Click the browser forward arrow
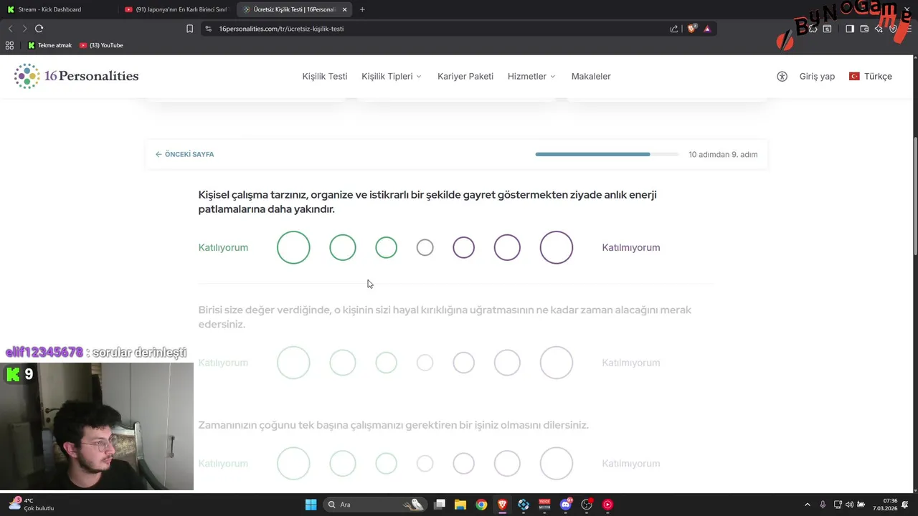This screenshot has height=516, width=918. click(x=24, y=29)
